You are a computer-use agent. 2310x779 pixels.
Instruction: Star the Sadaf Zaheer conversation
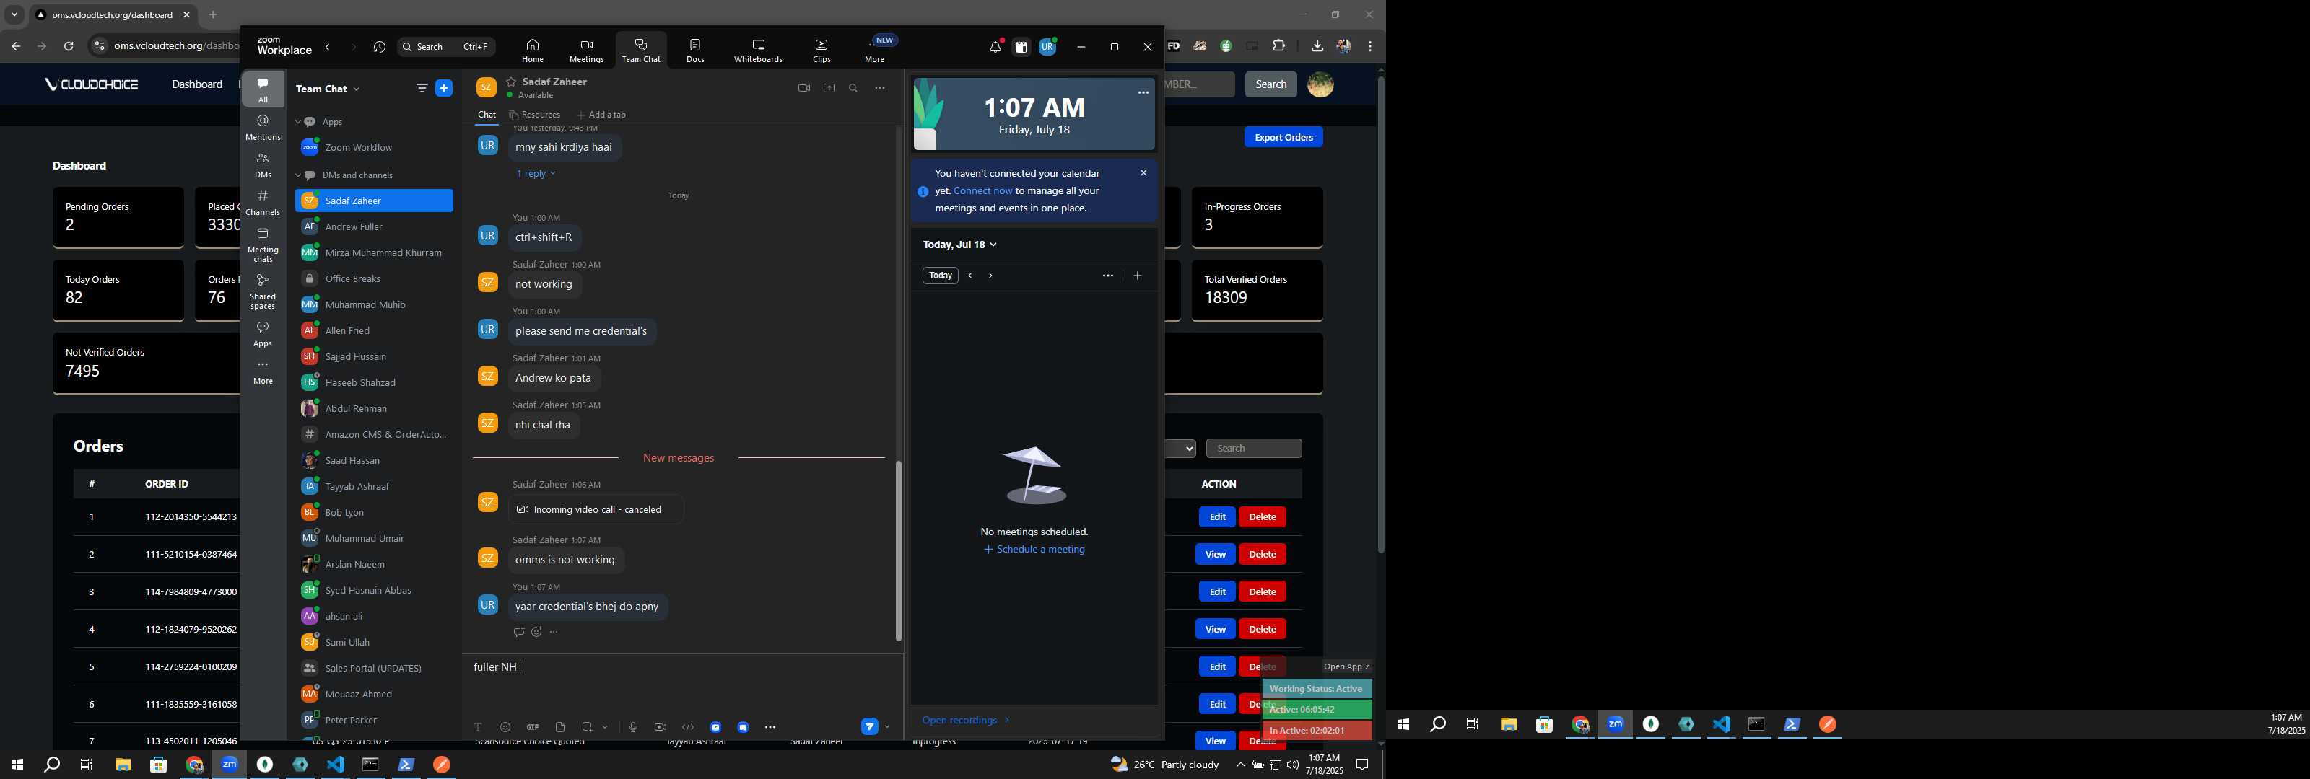511,82
